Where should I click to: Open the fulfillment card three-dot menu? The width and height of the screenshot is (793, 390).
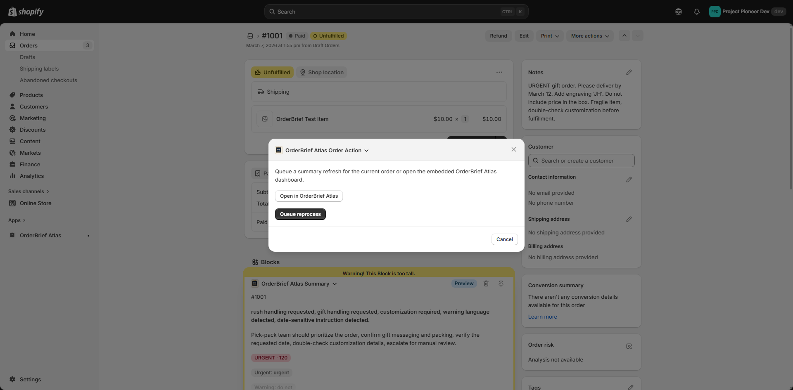point(499,72)
